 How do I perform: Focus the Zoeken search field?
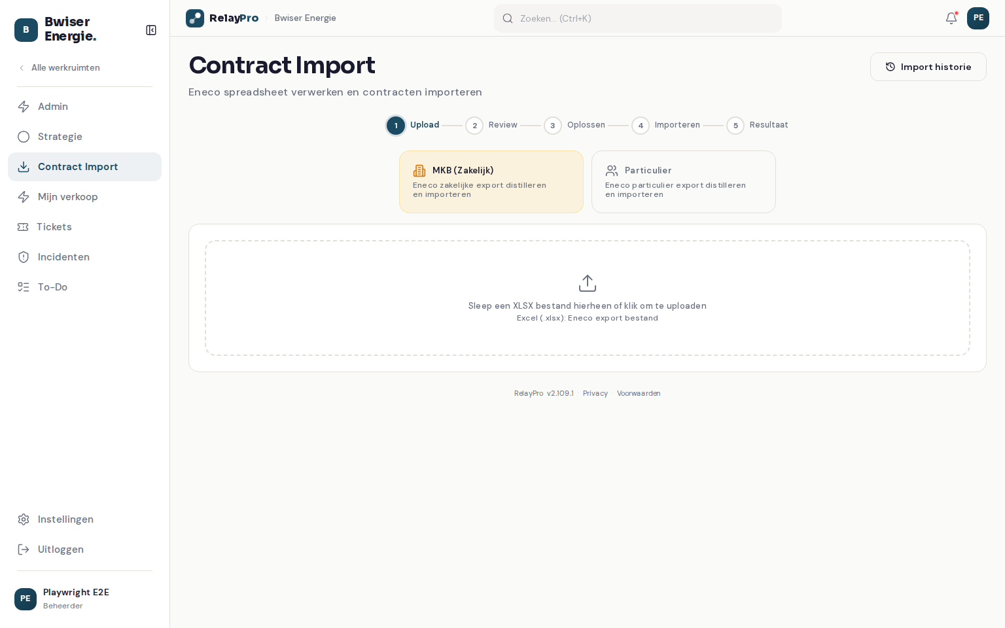(x=638, y=18)
